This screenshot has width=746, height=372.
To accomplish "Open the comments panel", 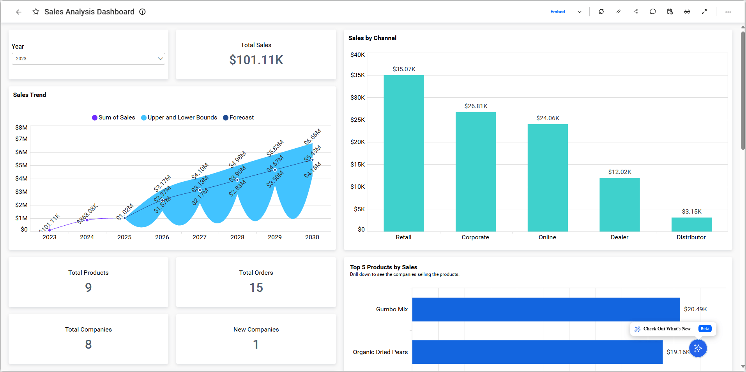I will [653, 12].
